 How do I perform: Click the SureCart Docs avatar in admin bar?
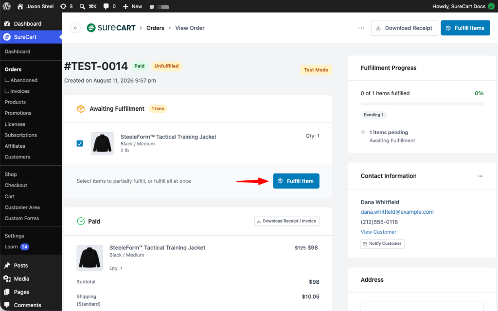[491, 6]
